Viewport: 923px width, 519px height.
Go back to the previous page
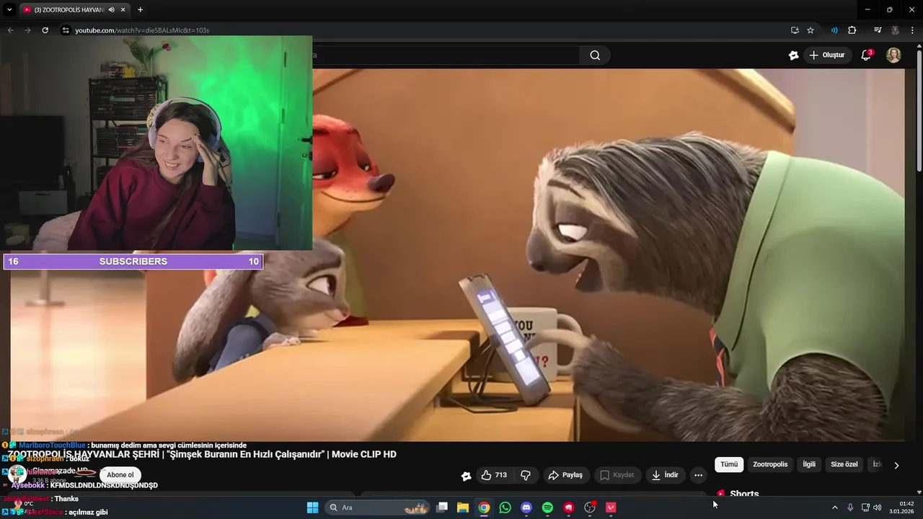point(10,30)
